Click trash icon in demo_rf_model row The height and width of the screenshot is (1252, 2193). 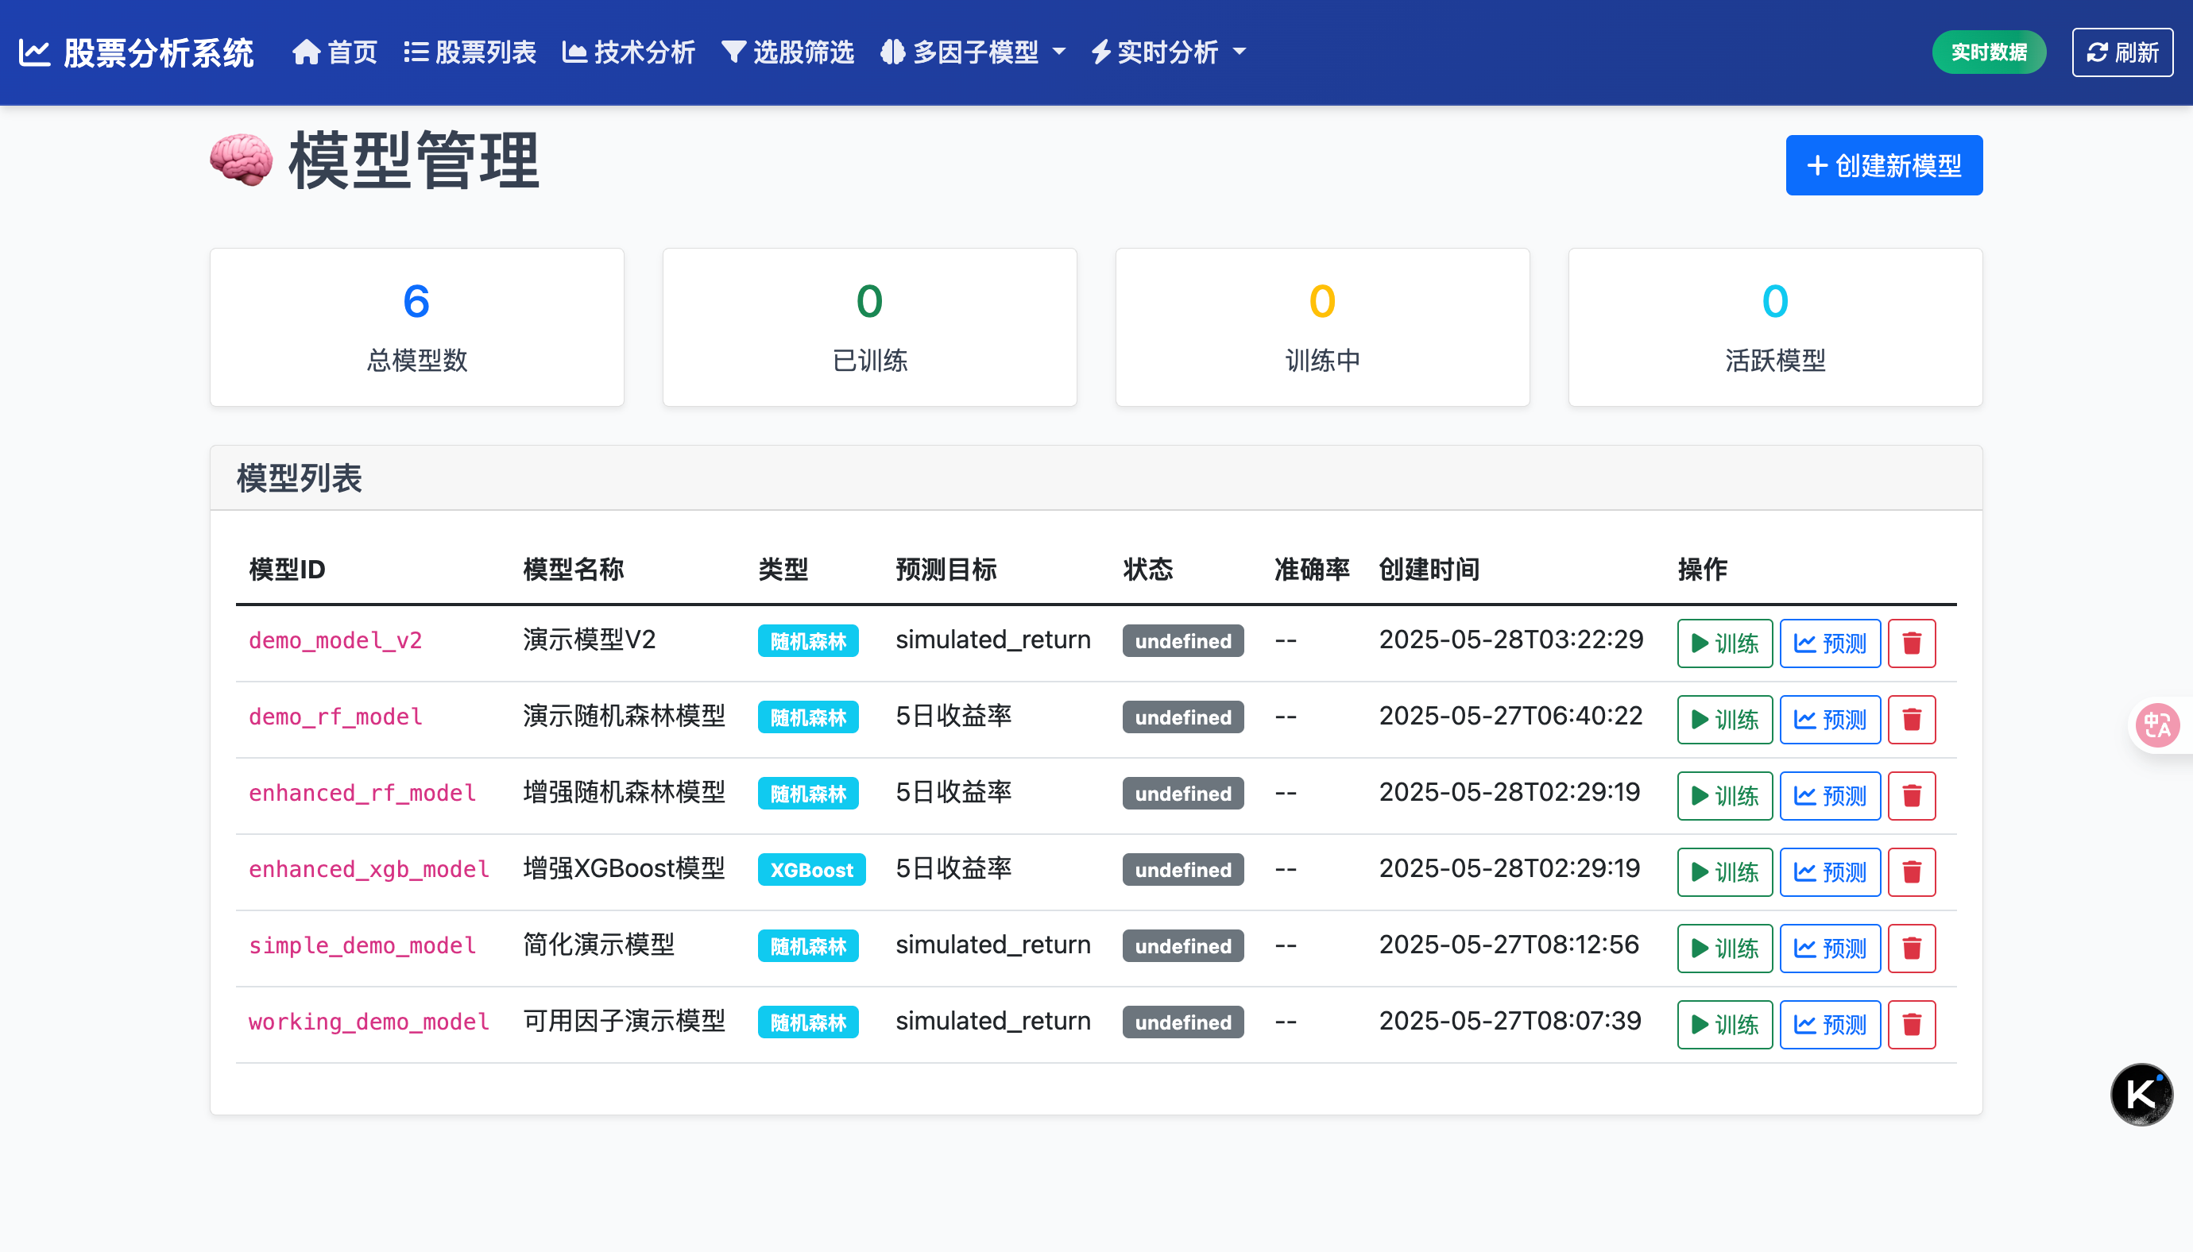(1911, 720)
